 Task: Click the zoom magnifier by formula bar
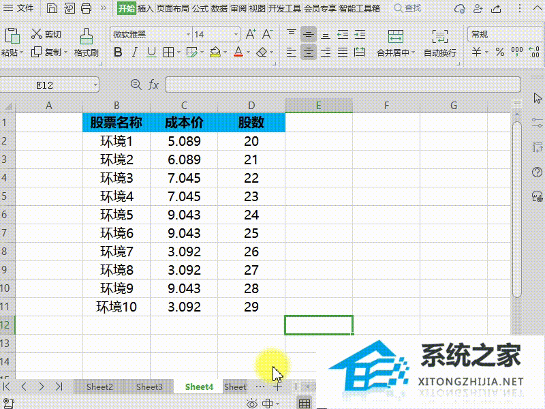(x=136, y=85)
